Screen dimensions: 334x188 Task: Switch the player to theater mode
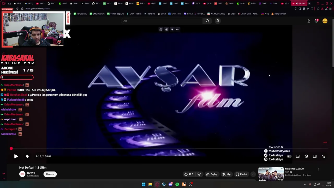tap(315, 156)
